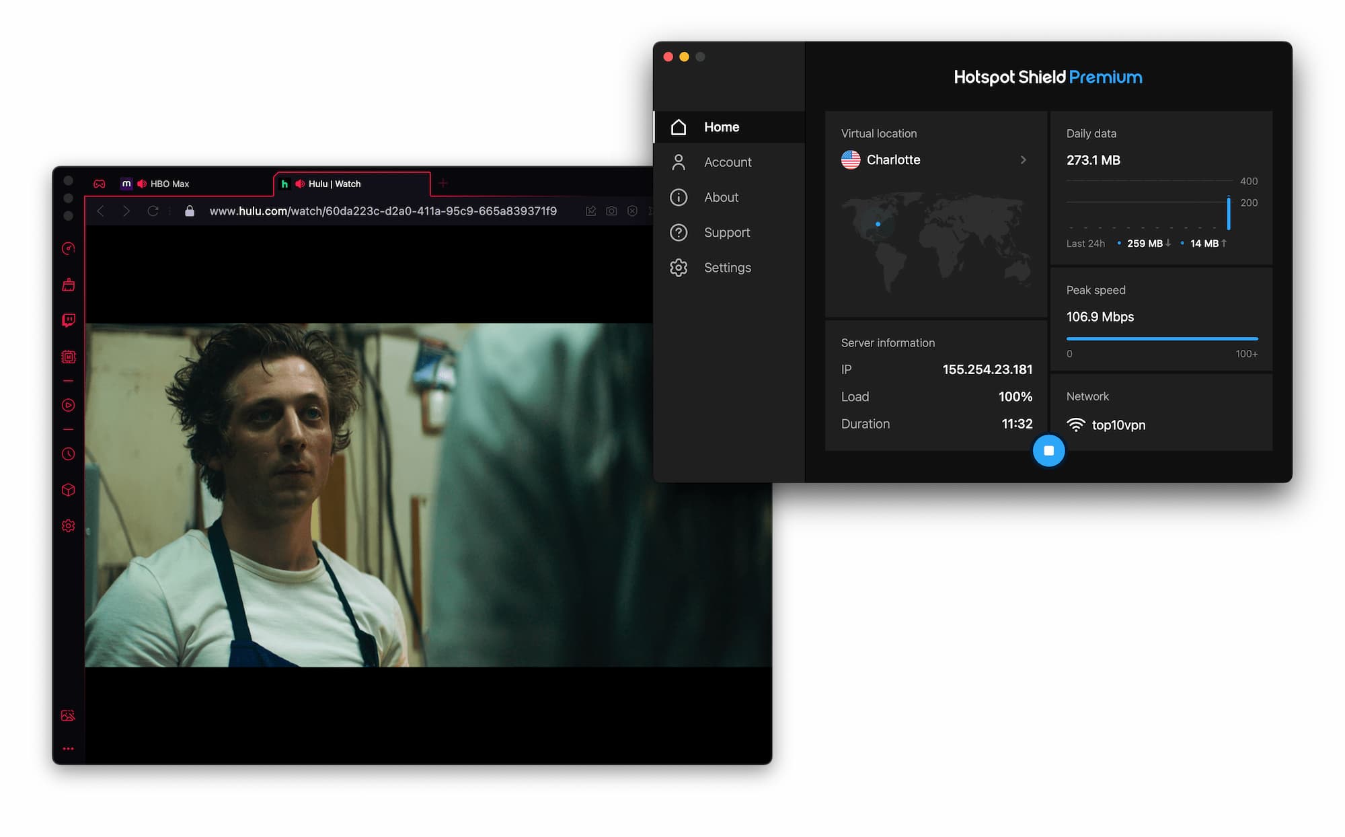Click the extensions icon in browser sidebar
Screen dimensions: 1345x837
click(x=67, y=490)
